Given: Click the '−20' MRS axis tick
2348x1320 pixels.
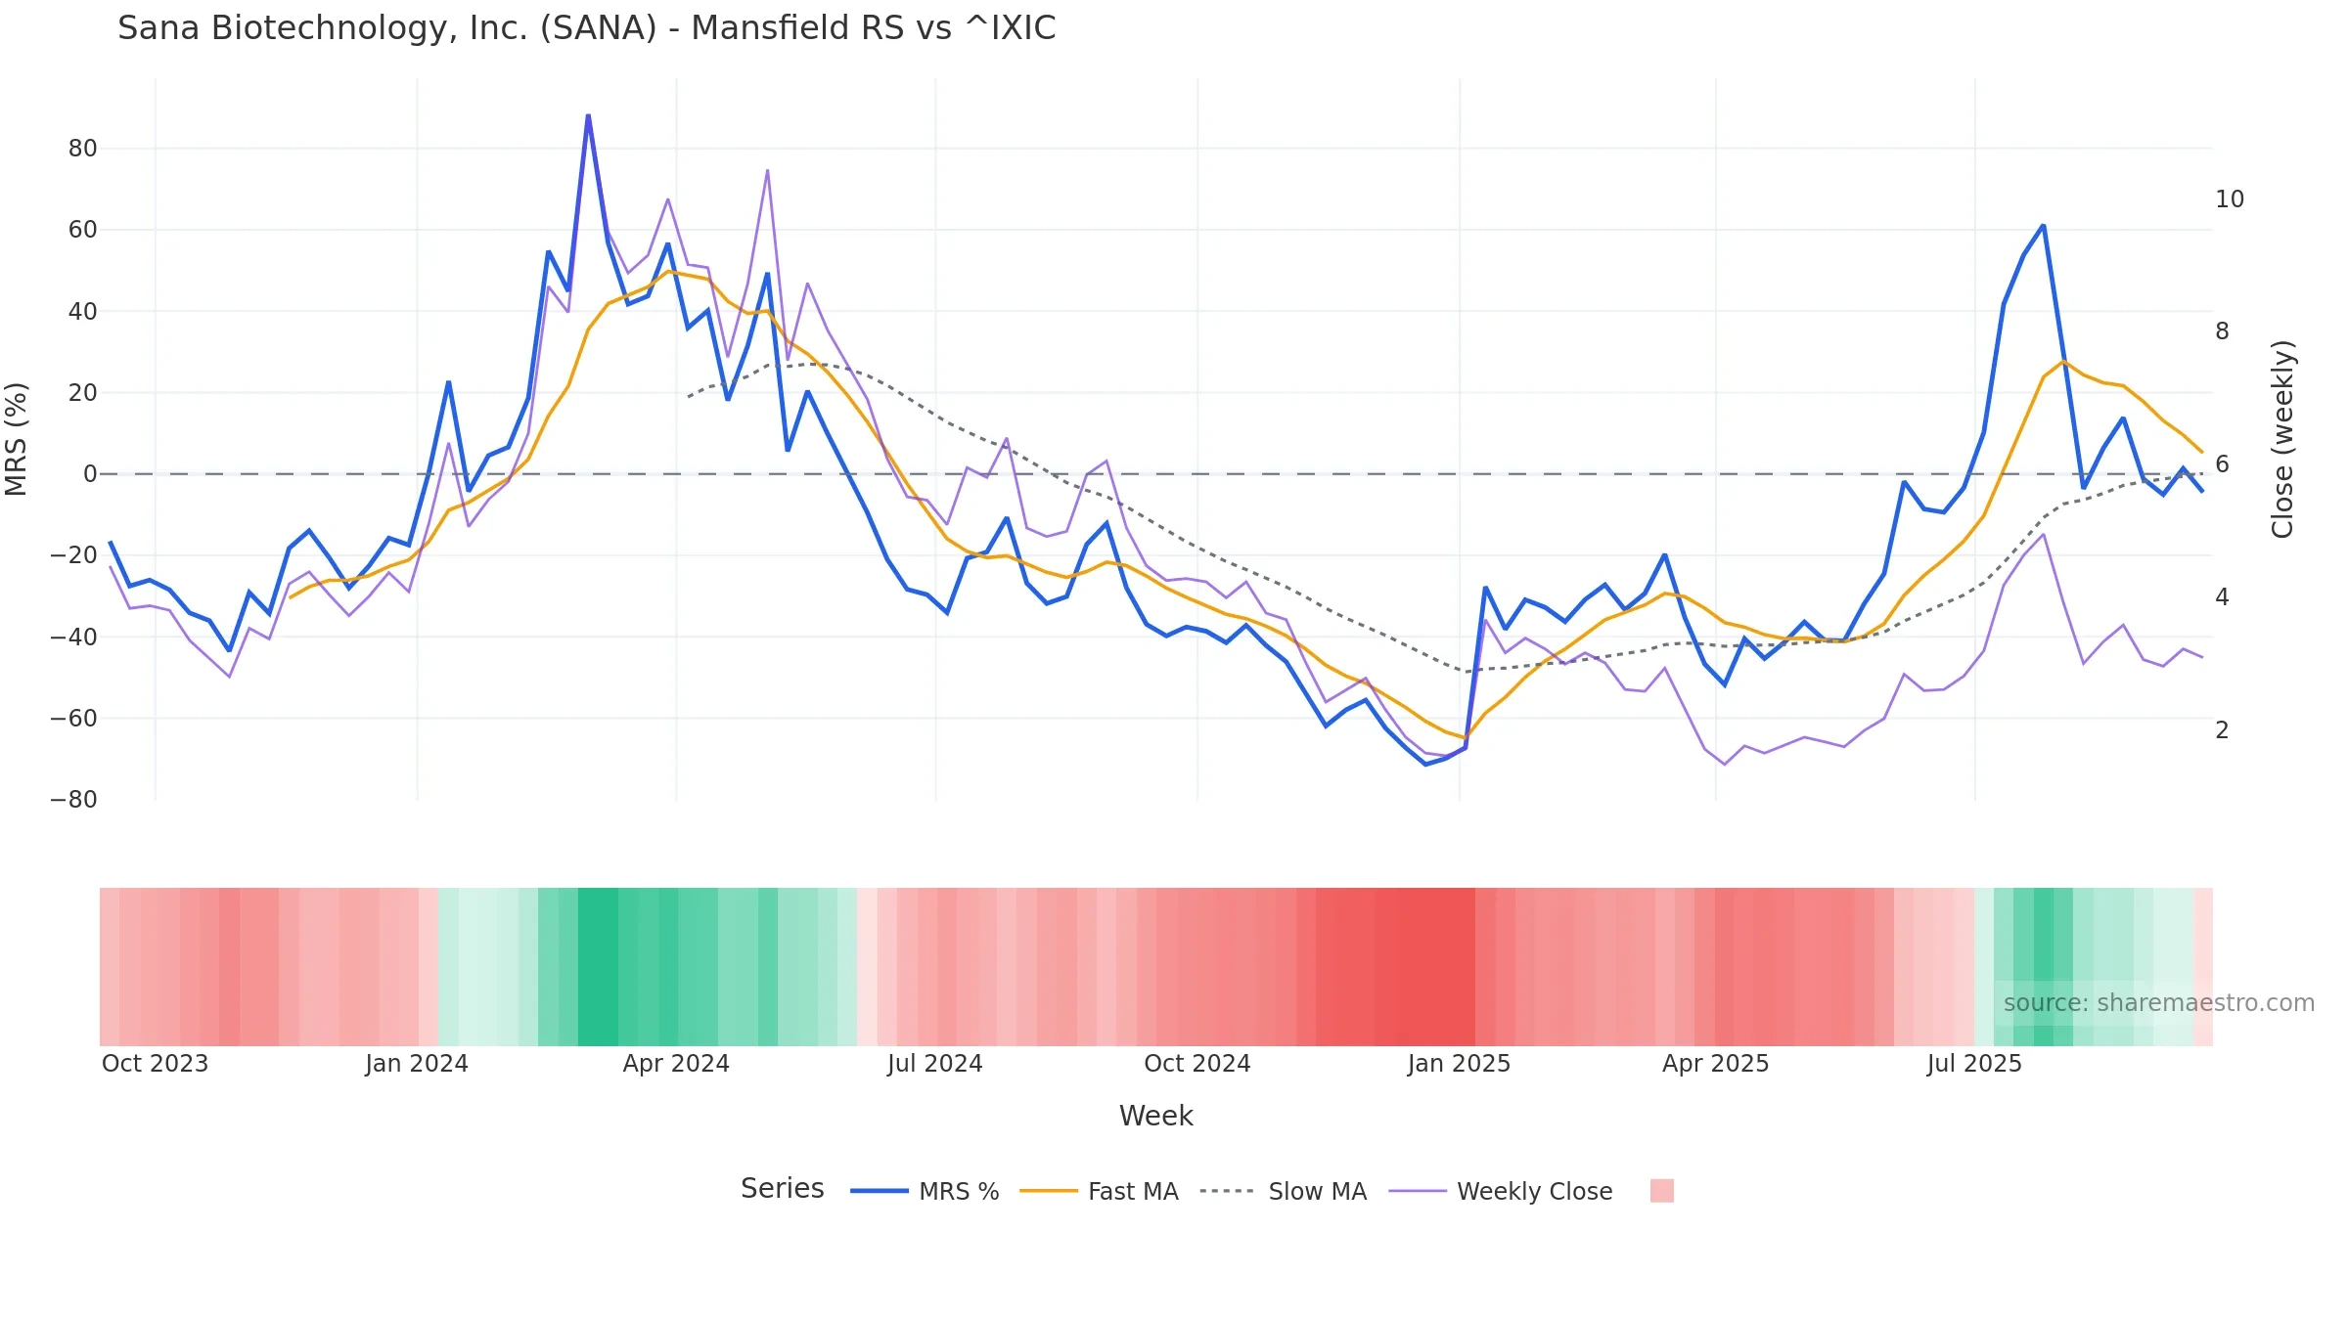Looking at the screenshot, I should [x=74, y=555].
